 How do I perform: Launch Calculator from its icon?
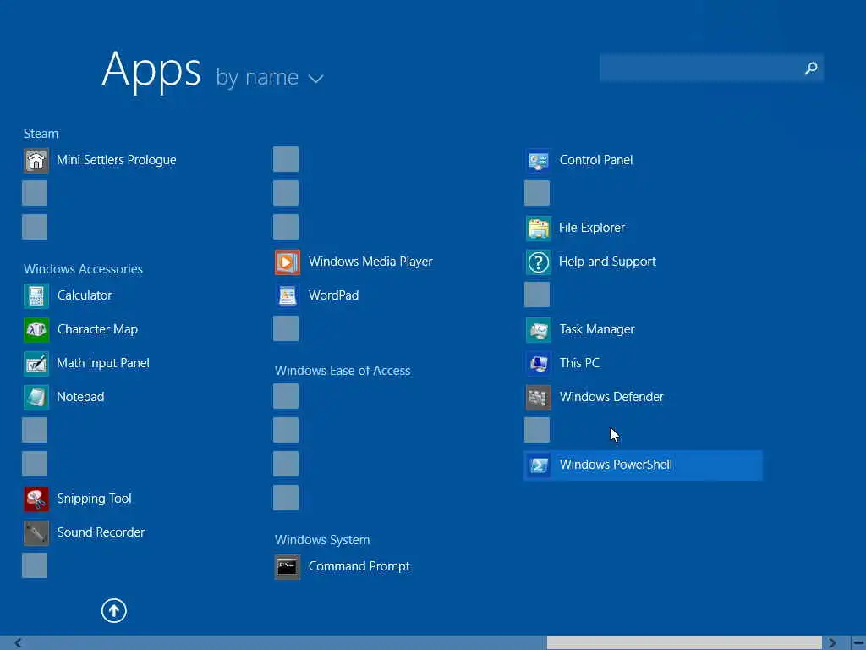36,295
